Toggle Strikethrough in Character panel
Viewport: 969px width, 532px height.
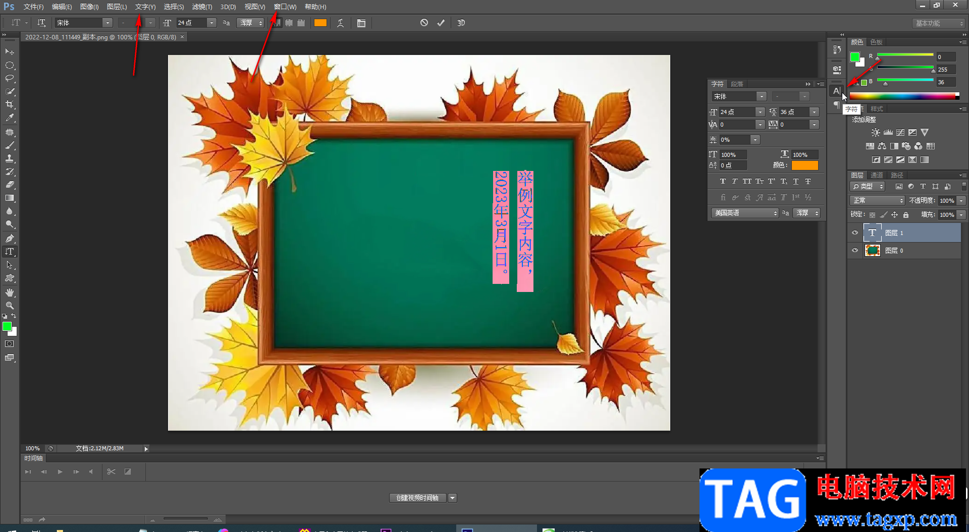tap(808, 181)
